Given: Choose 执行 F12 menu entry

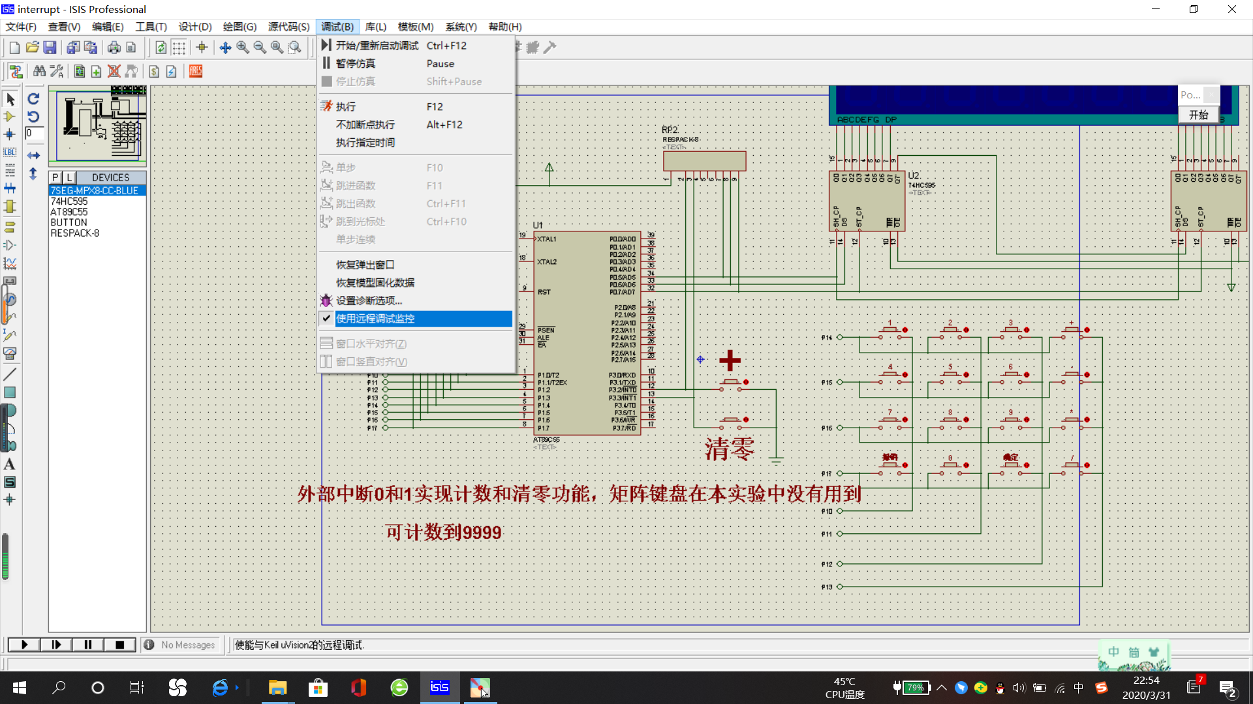Looking at the screenshot, I should (x=416, y=107).
